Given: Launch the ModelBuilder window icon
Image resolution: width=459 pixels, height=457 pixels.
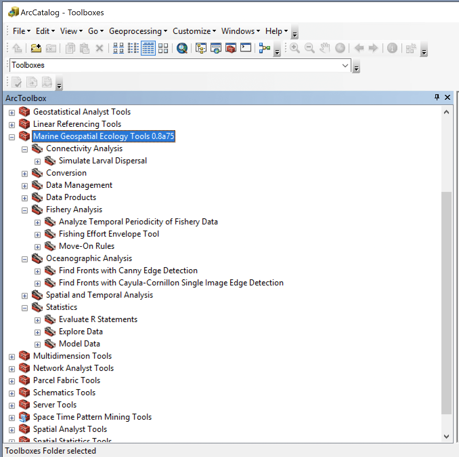Looking at the screenshot, I should (264, 48).
